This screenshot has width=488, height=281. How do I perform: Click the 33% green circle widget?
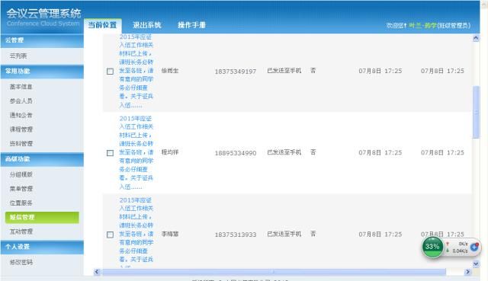click(x=432, y=247)
